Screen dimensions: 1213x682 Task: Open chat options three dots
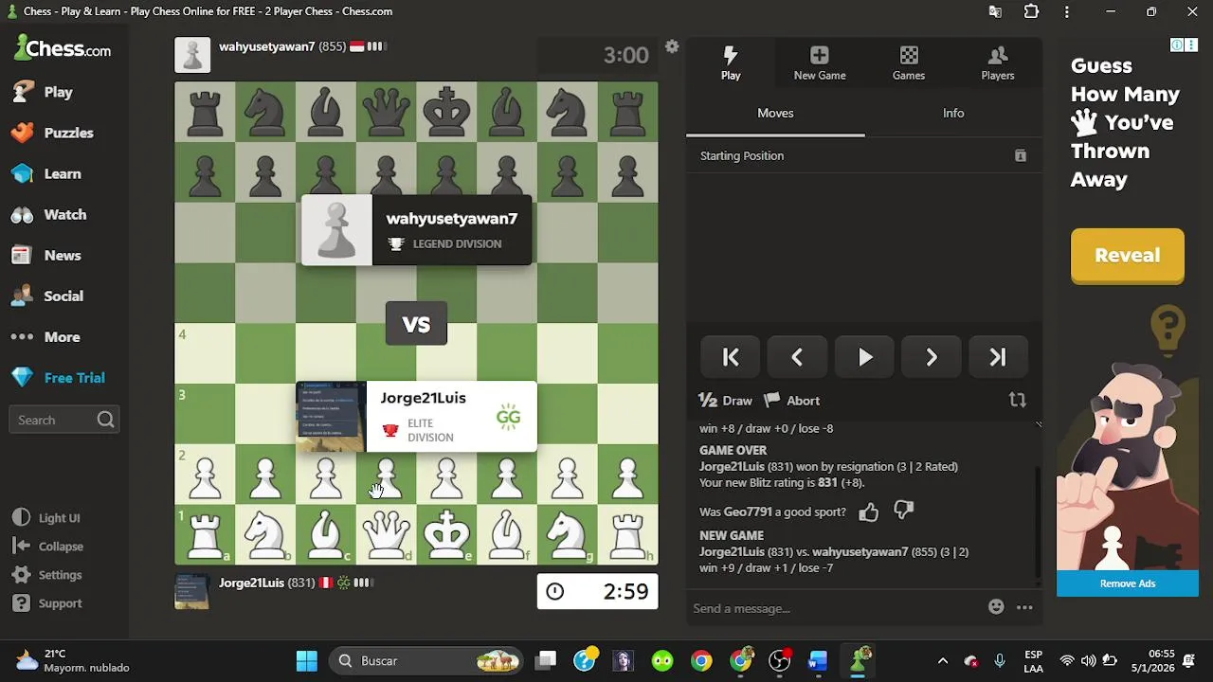[1024, 607]
